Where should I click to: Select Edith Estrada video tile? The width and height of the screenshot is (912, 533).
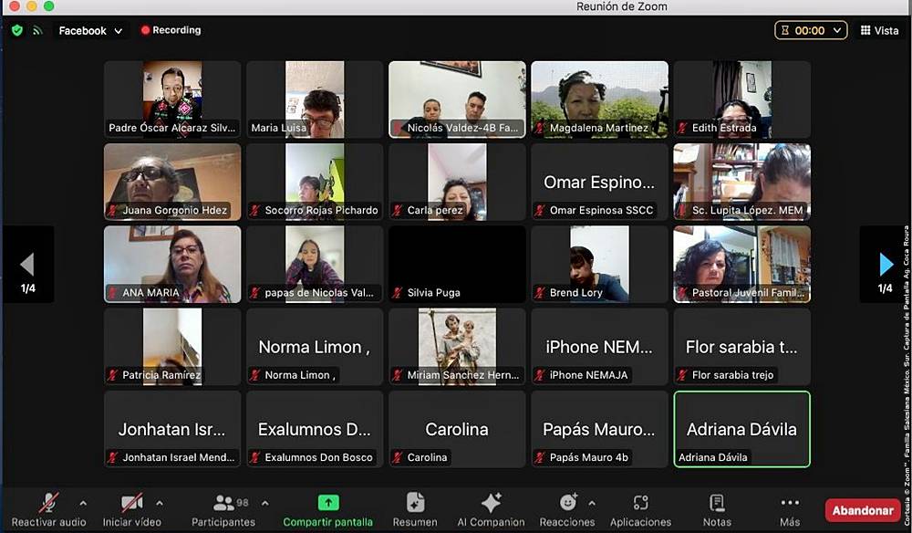[742, 99]
